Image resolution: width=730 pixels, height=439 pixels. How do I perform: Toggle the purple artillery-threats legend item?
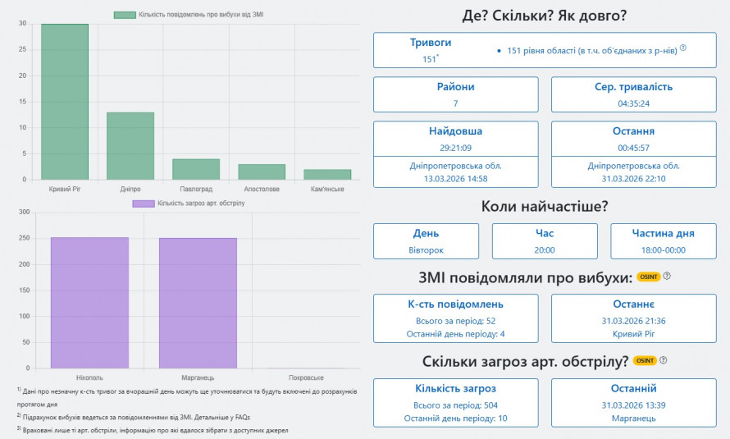point(188,203)
